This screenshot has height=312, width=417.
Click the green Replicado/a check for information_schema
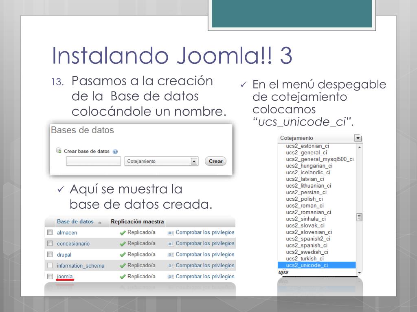point(123,266)
